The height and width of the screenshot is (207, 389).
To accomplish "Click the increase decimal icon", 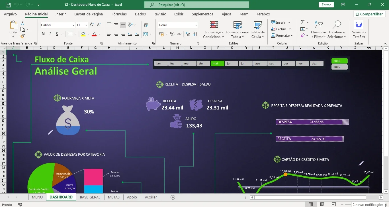I will point(188,34).
